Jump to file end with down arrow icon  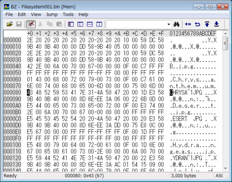point(216,24)
